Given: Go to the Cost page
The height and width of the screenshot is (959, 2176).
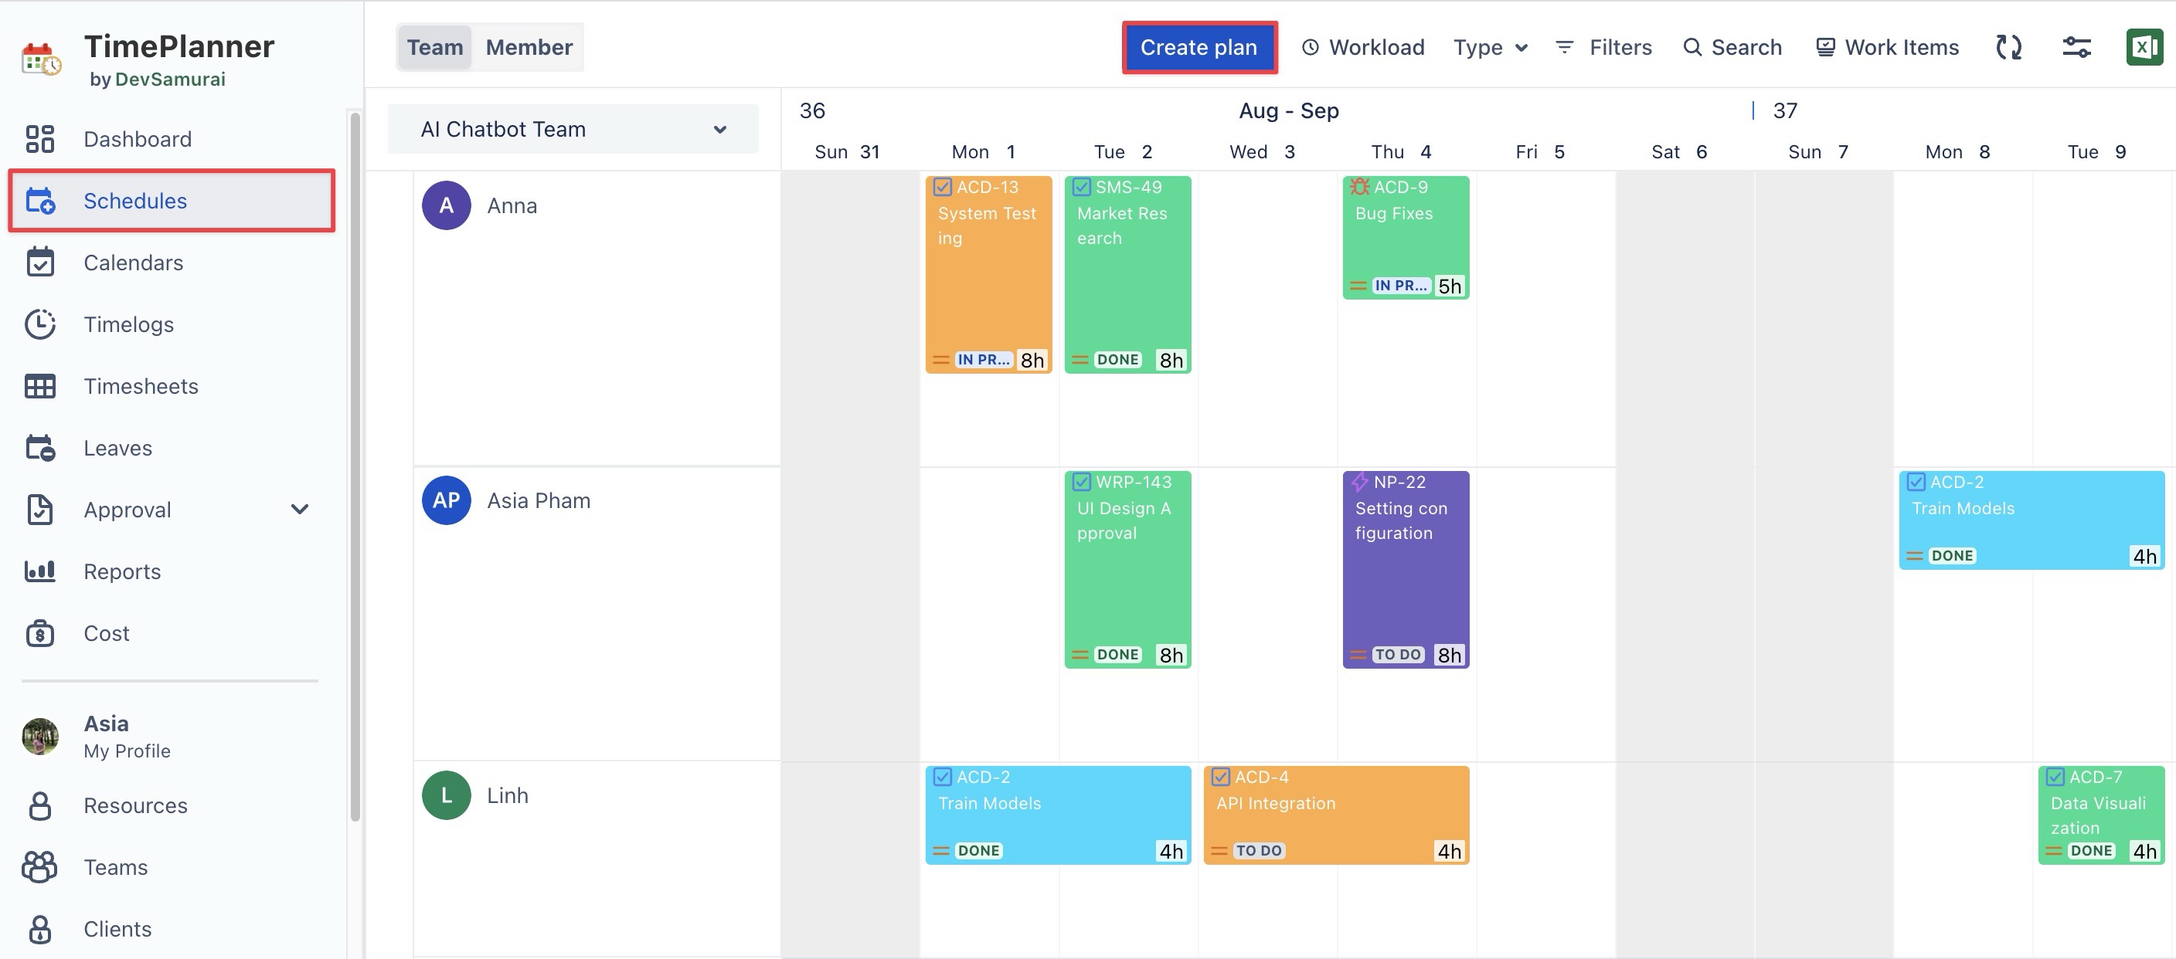Looking at the screenshot, I should pyautogui.click(x=107, y=633).
